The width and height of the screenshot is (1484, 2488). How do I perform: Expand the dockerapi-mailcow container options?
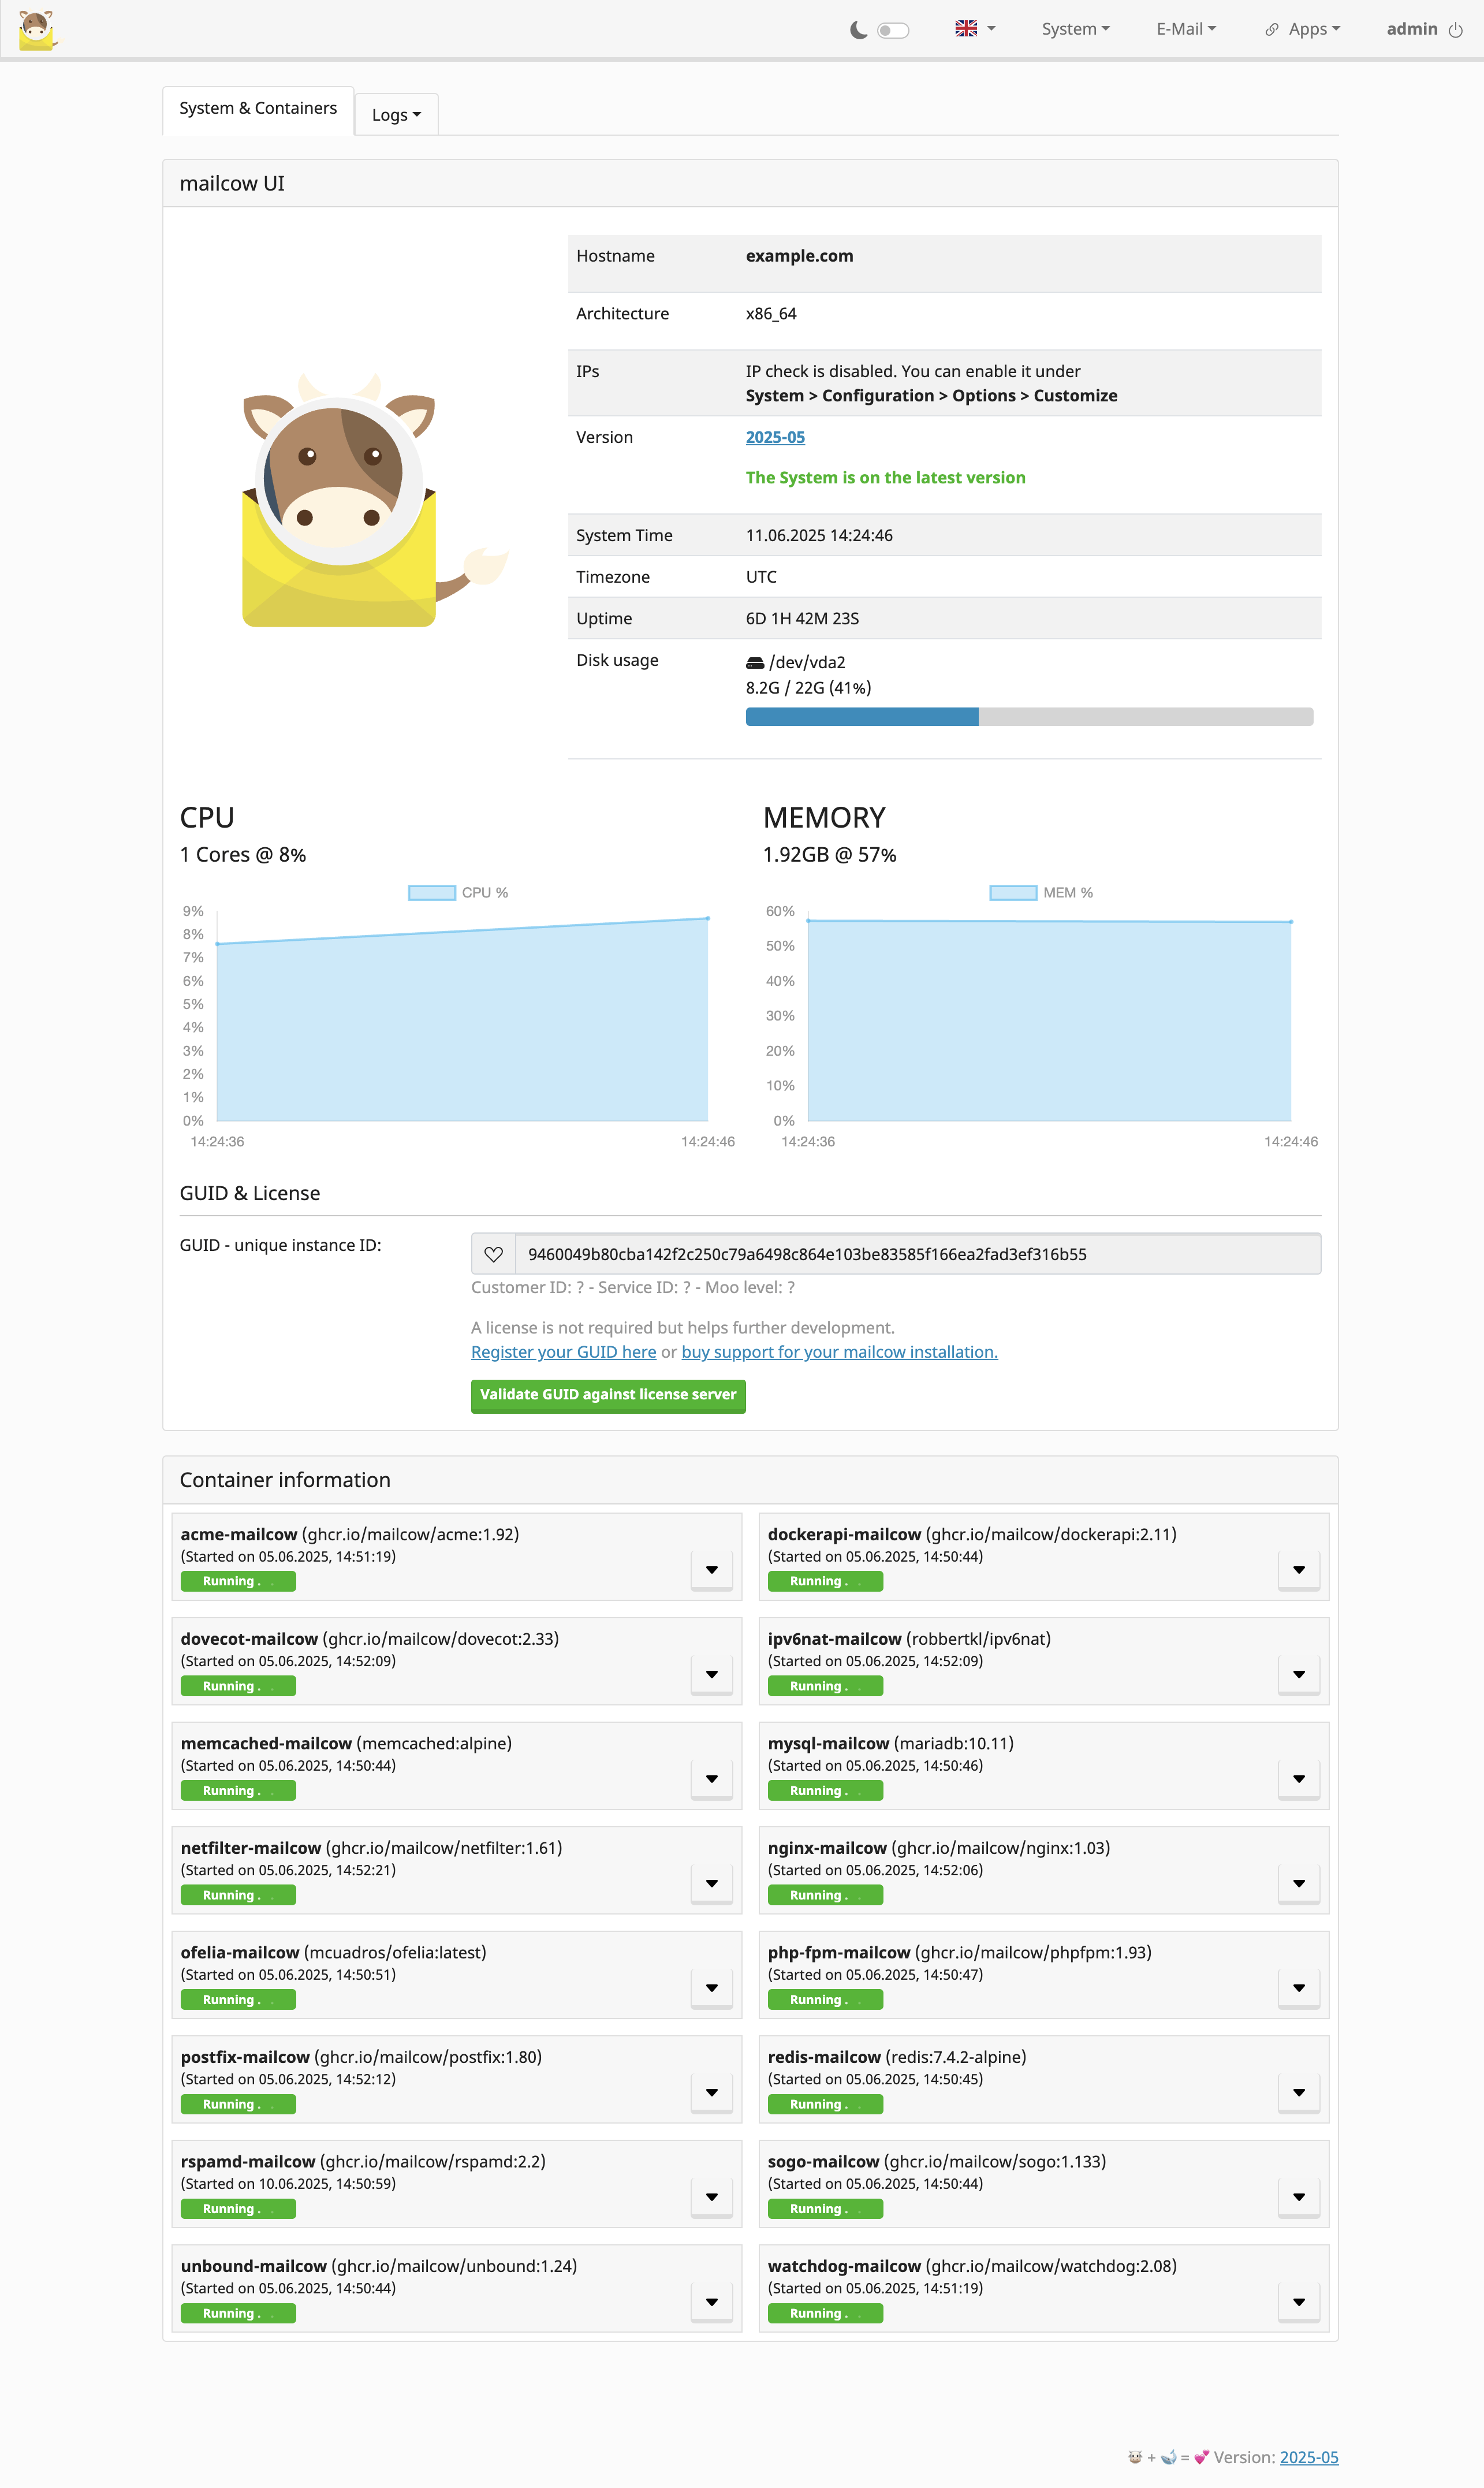point(1299,1570)
